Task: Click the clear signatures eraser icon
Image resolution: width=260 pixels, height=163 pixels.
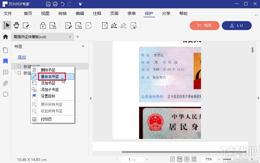Action: click(134, 26)
